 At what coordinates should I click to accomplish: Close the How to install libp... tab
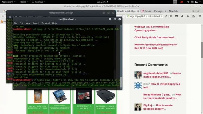click(x=138, y=11)
